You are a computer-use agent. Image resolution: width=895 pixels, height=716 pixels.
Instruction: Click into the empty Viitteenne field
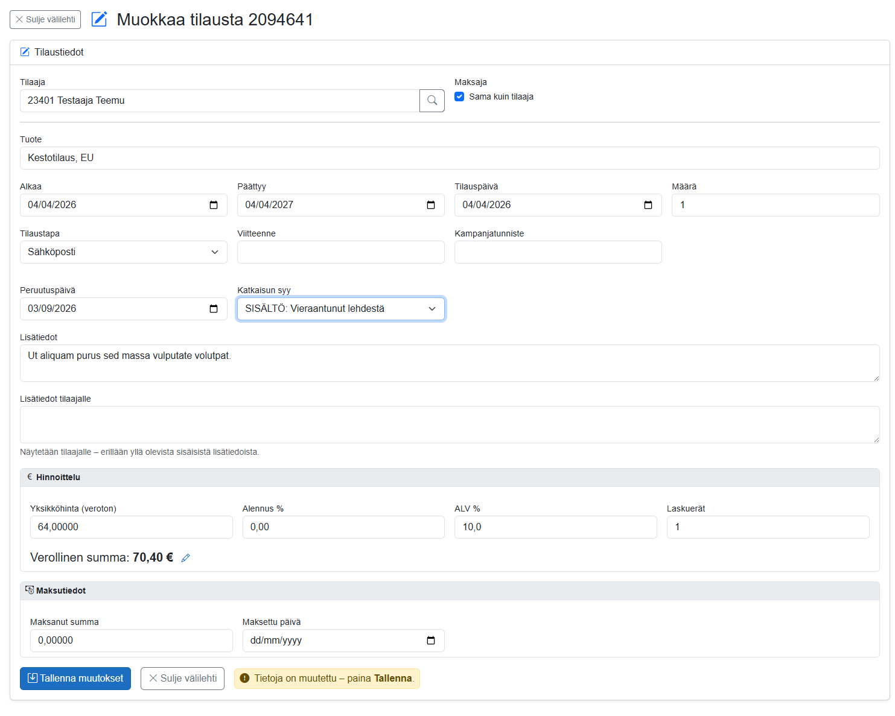(341, 252)
